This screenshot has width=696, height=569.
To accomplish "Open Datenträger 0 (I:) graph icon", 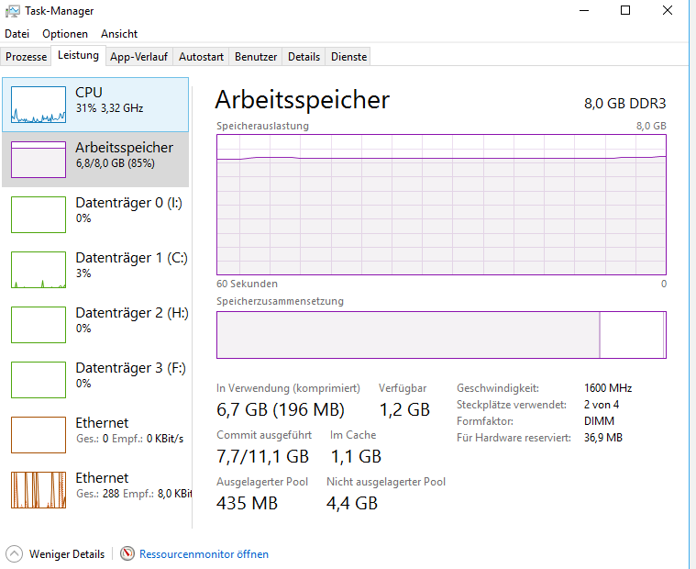I will click(x=39, y=215).
